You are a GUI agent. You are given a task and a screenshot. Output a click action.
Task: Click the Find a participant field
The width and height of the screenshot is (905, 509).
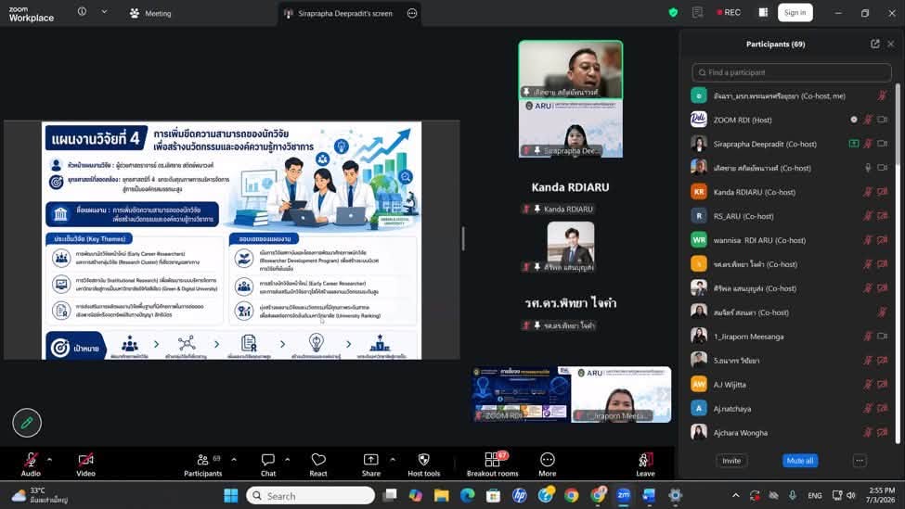tap(792, 72)
